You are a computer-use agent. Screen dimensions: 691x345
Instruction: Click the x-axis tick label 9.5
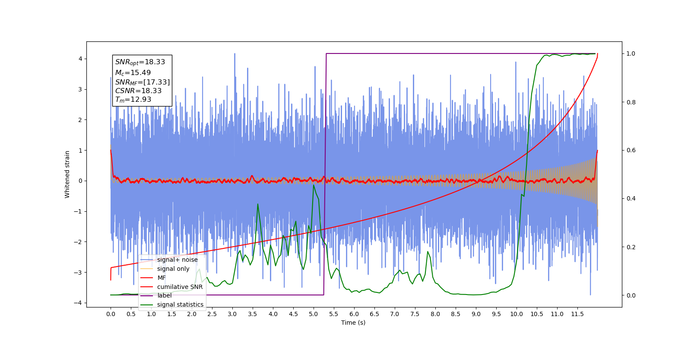click(x=496, y=314)
